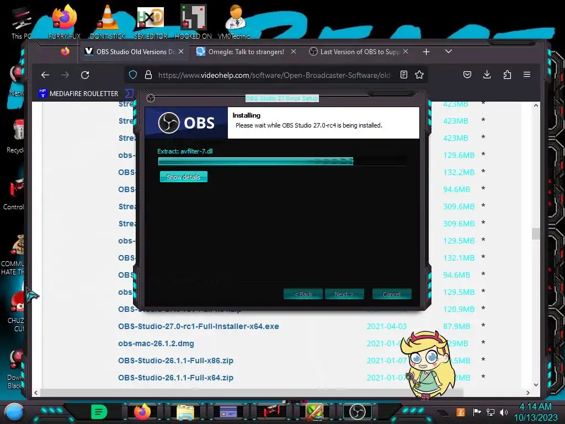Click the 2021-04-03 date text
565x424 pixels.
click(387, 326)
